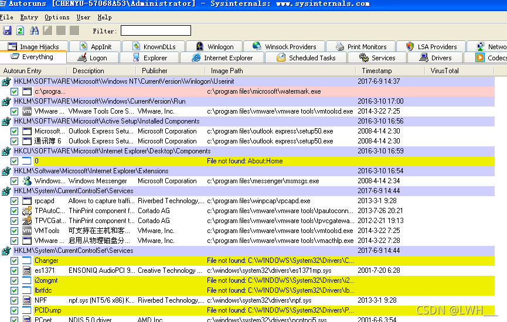
Task: Click the registry icon of Internet Explorer\Extensions key
Action: (6, 171)
